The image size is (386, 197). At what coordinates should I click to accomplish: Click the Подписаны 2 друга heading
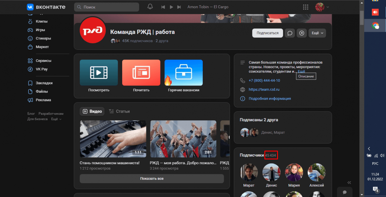[259, 120]
